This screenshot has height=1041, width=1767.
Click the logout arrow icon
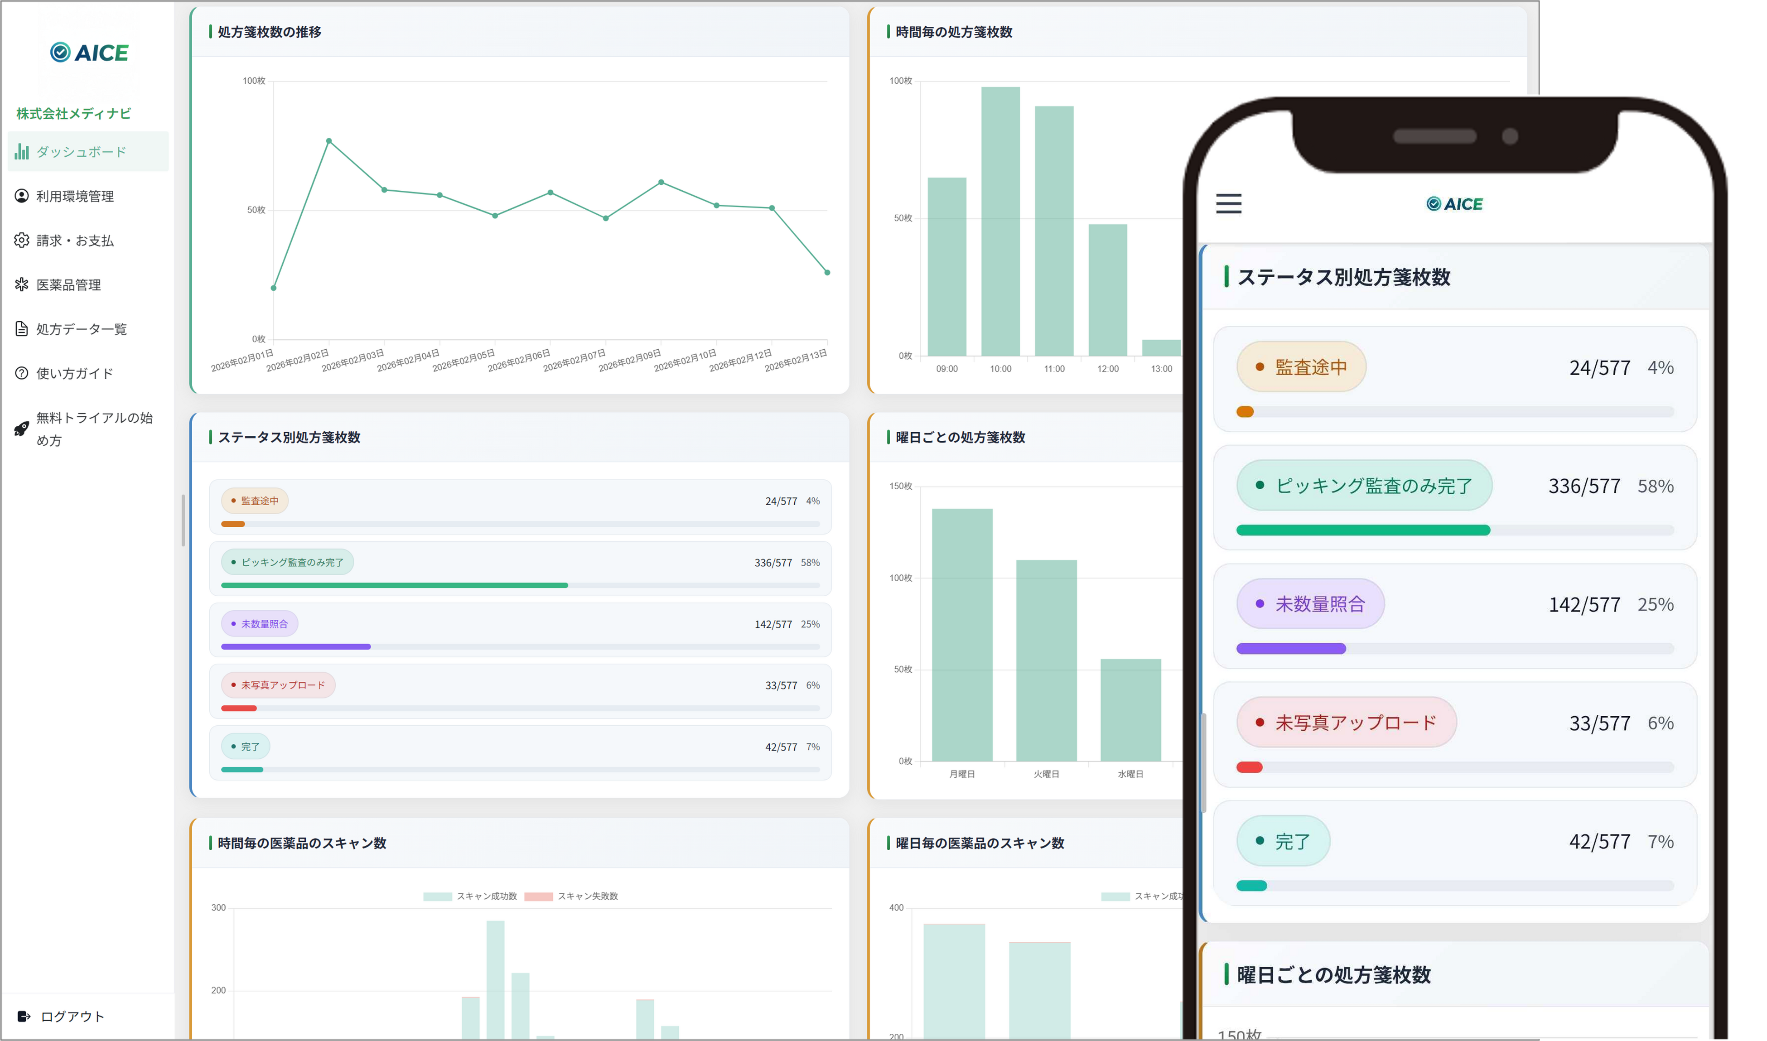click(x=23, y=1016)
